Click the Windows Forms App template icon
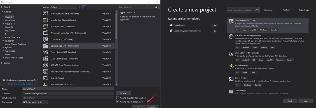The height and width of the screenshot is (108, 316). [46, 33]
